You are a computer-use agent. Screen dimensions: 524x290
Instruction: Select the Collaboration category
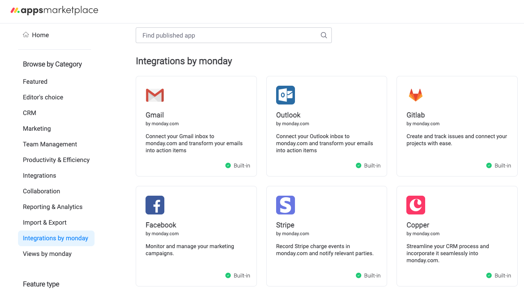point(42,191)
